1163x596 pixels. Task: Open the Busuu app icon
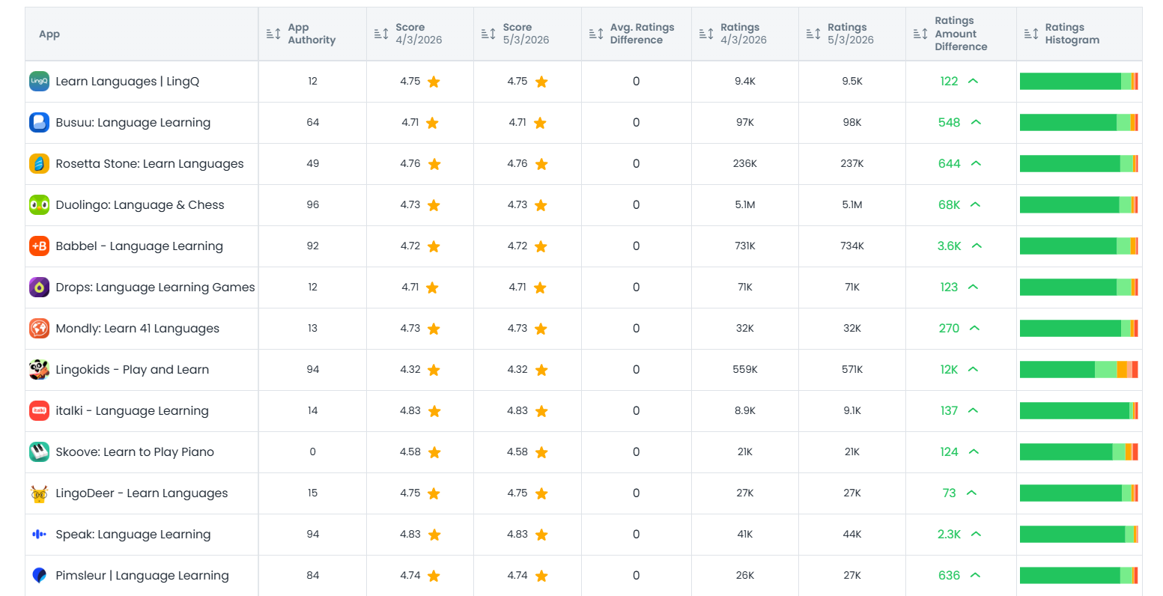tap(39, 123)
